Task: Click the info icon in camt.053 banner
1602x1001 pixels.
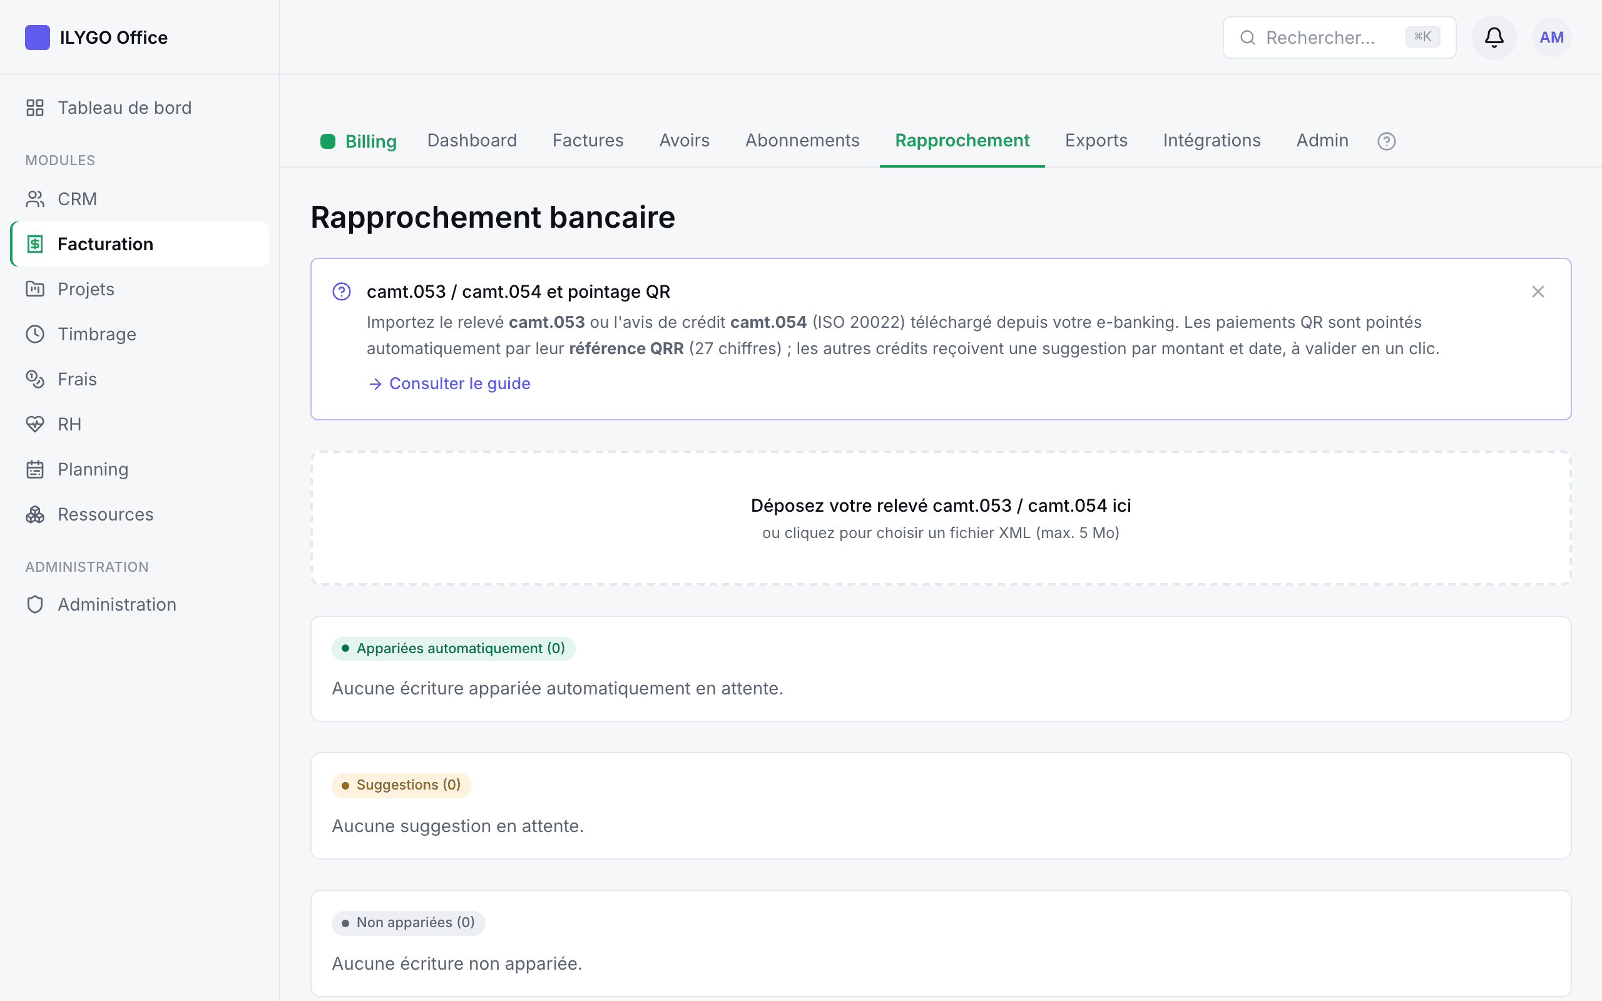Action: tap(342, 292)
